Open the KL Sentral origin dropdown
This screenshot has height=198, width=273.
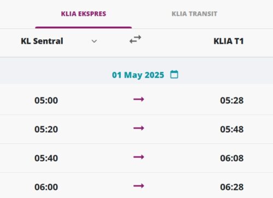point(59,41)
